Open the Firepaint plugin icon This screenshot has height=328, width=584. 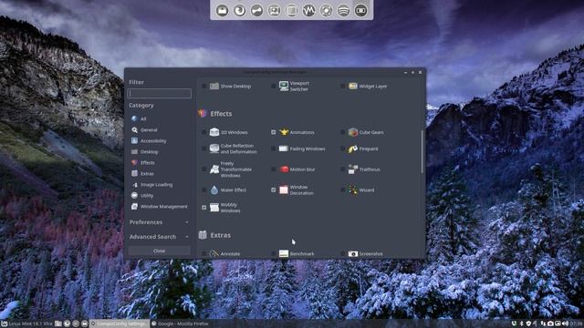click(x=353, y=149)
